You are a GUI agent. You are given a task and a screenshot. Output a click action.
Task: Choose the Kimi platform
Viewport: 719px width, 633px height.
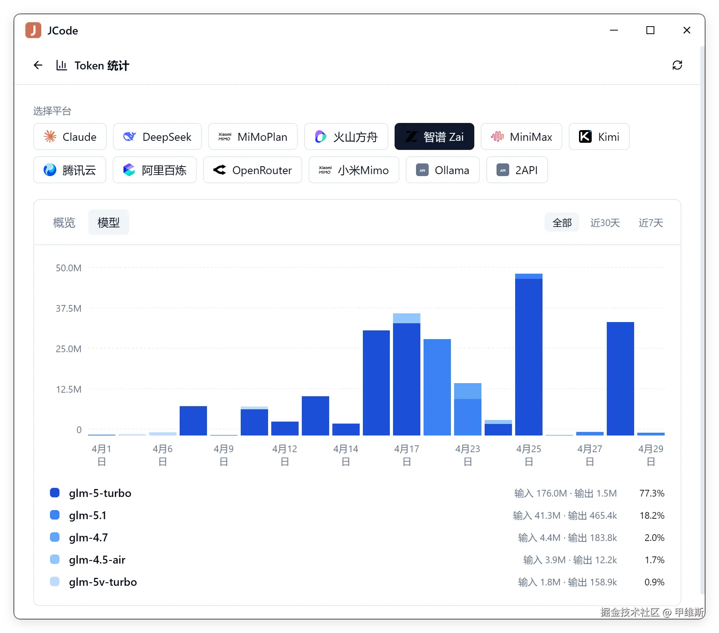[x=599, y=137]
